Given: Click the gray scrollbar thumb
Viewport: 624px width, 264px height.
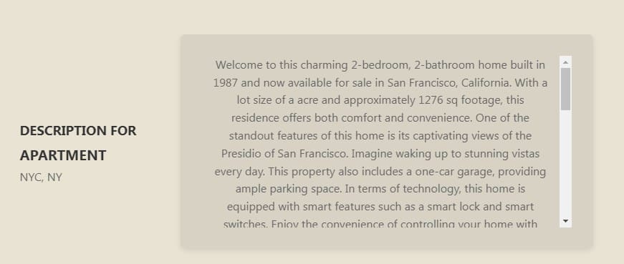Looking at the screenshot, I should pyautogui.click(x=565, y=89).
